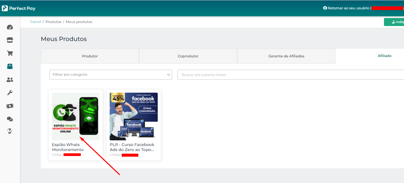The image size is (404, 183).
Task: Click the user avatar icon beside Retornar
Action: pyautogui.click(x=325, y=8)
